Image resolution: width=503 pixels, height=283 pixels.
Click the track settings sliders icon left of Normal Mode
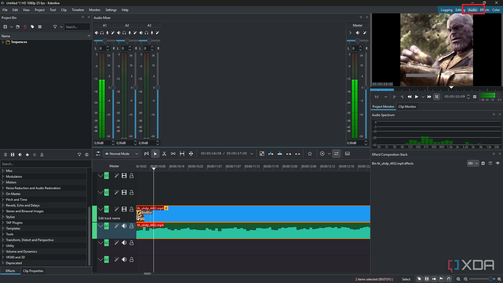[x=98, y=154]
